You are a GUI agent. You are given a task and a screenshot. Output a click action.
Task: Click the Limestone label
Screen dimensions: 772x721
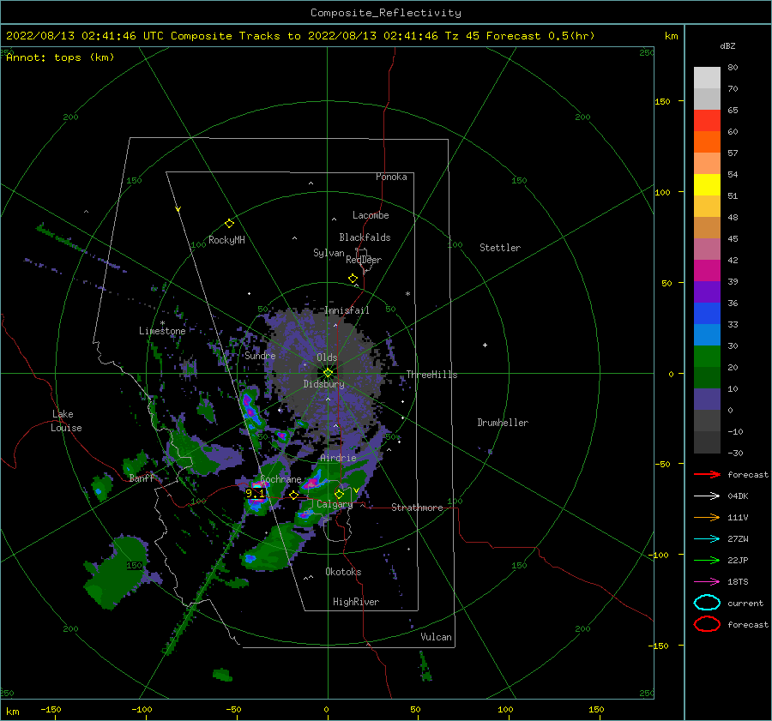point(162,331)
